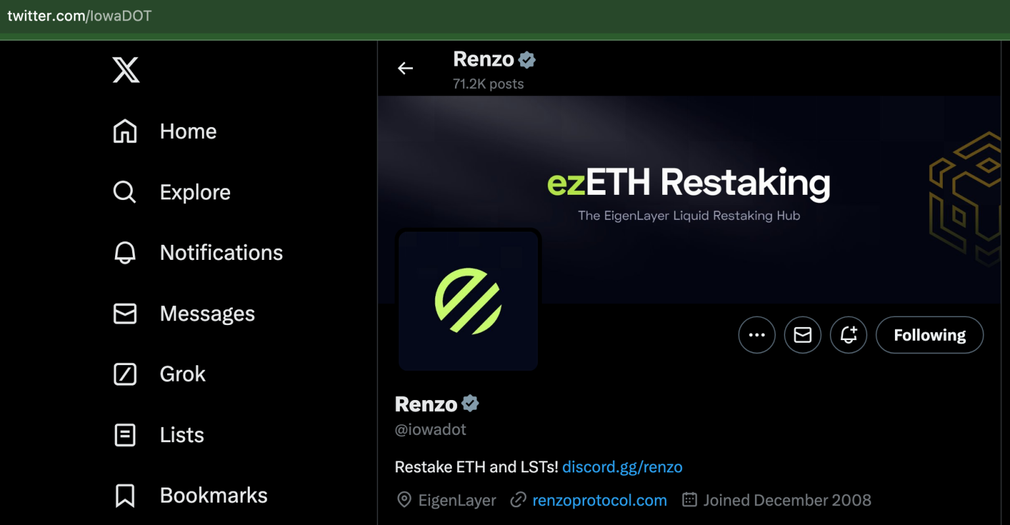The width and height of the screenshot is (1010, 525).
Task: Click the Lists icon
Action: [125, 435]
